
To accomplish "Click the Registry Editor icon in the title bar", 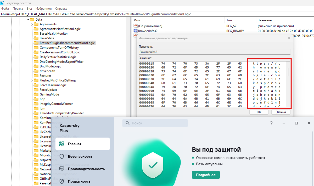I will pyautogui.click(x=2, y=3).
